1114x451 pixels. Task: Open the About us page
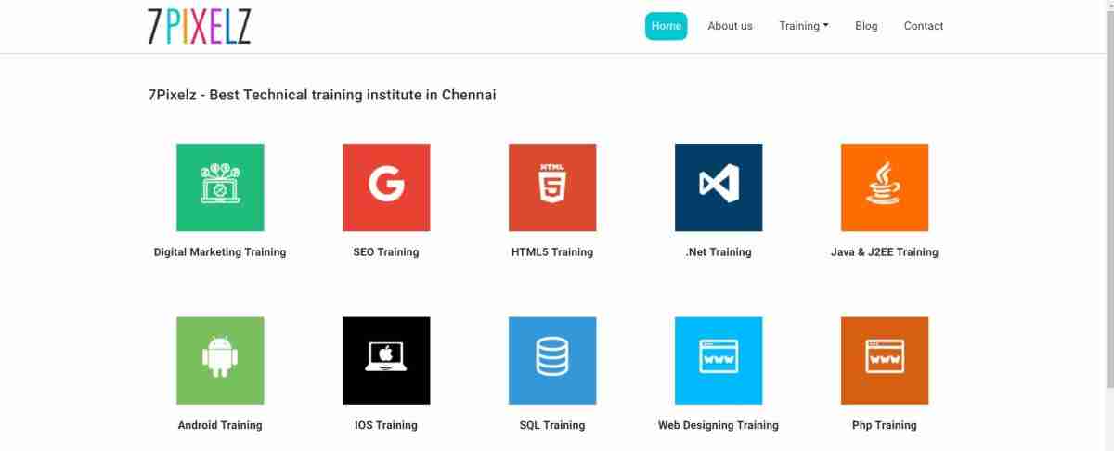tap(730, 26)
